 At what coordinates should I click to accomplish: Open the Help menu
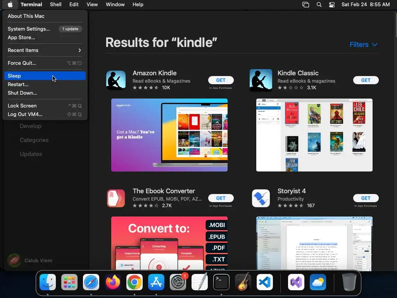click(138, 4)
